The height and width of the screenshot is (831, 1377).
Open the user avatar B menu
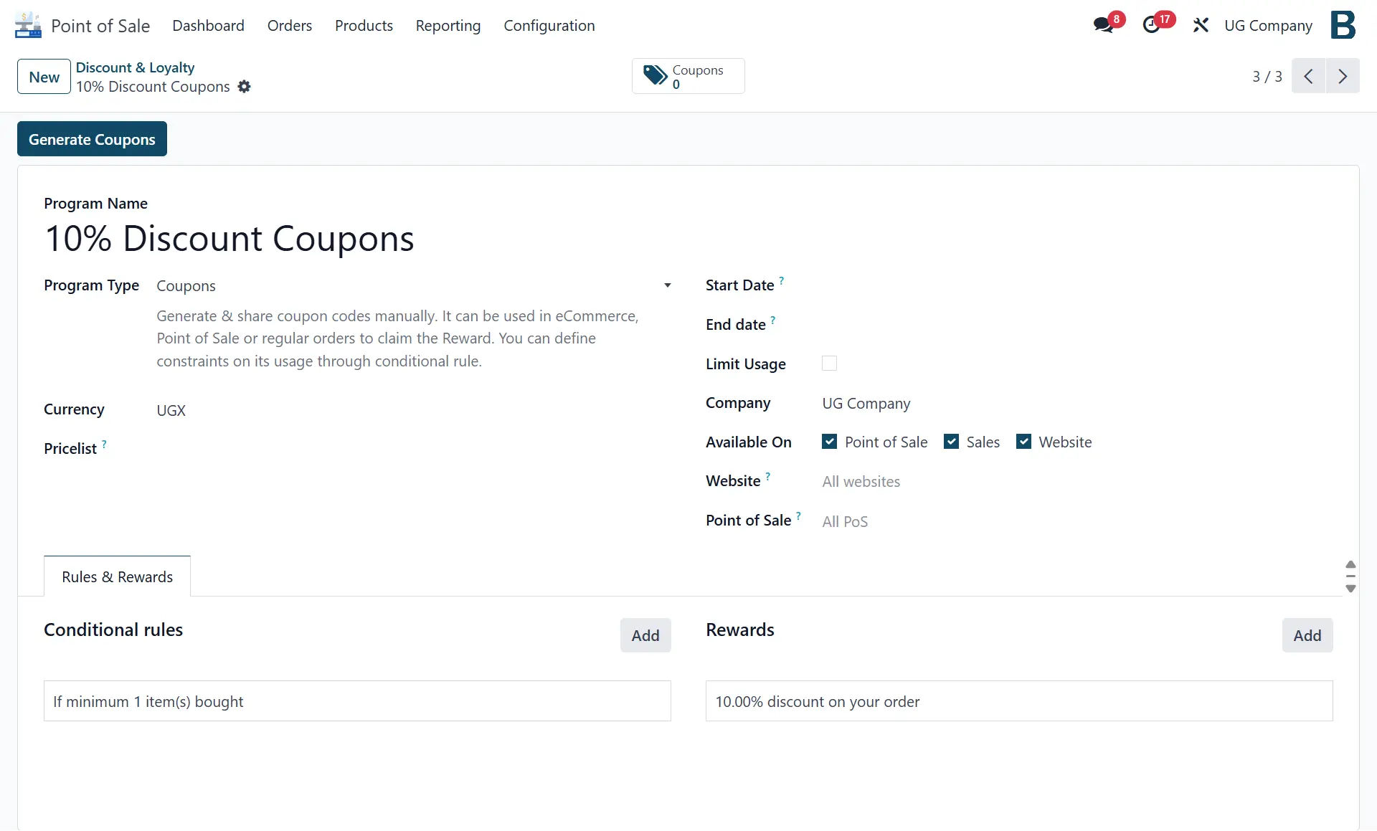(x=1343, y=25)
